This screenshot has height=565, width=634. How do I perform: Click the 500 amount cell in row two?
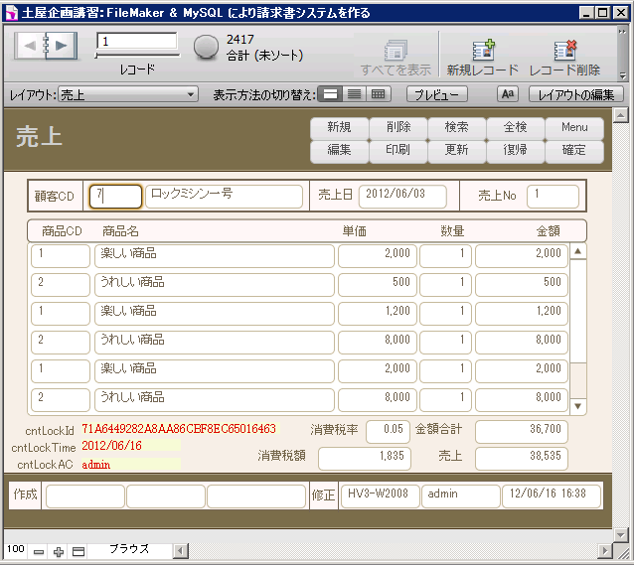coord(522,285)
